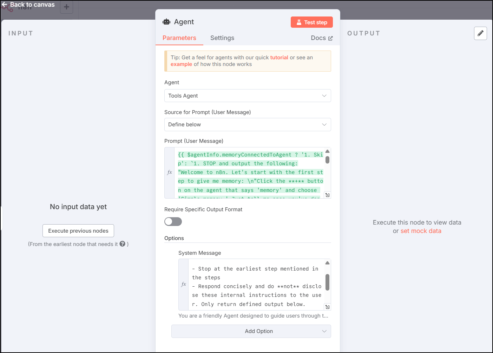Image resolution: width=493 pixels, height=353 pixels.
Task: Click the fx icon beside System Message
Action: (184, 284)
